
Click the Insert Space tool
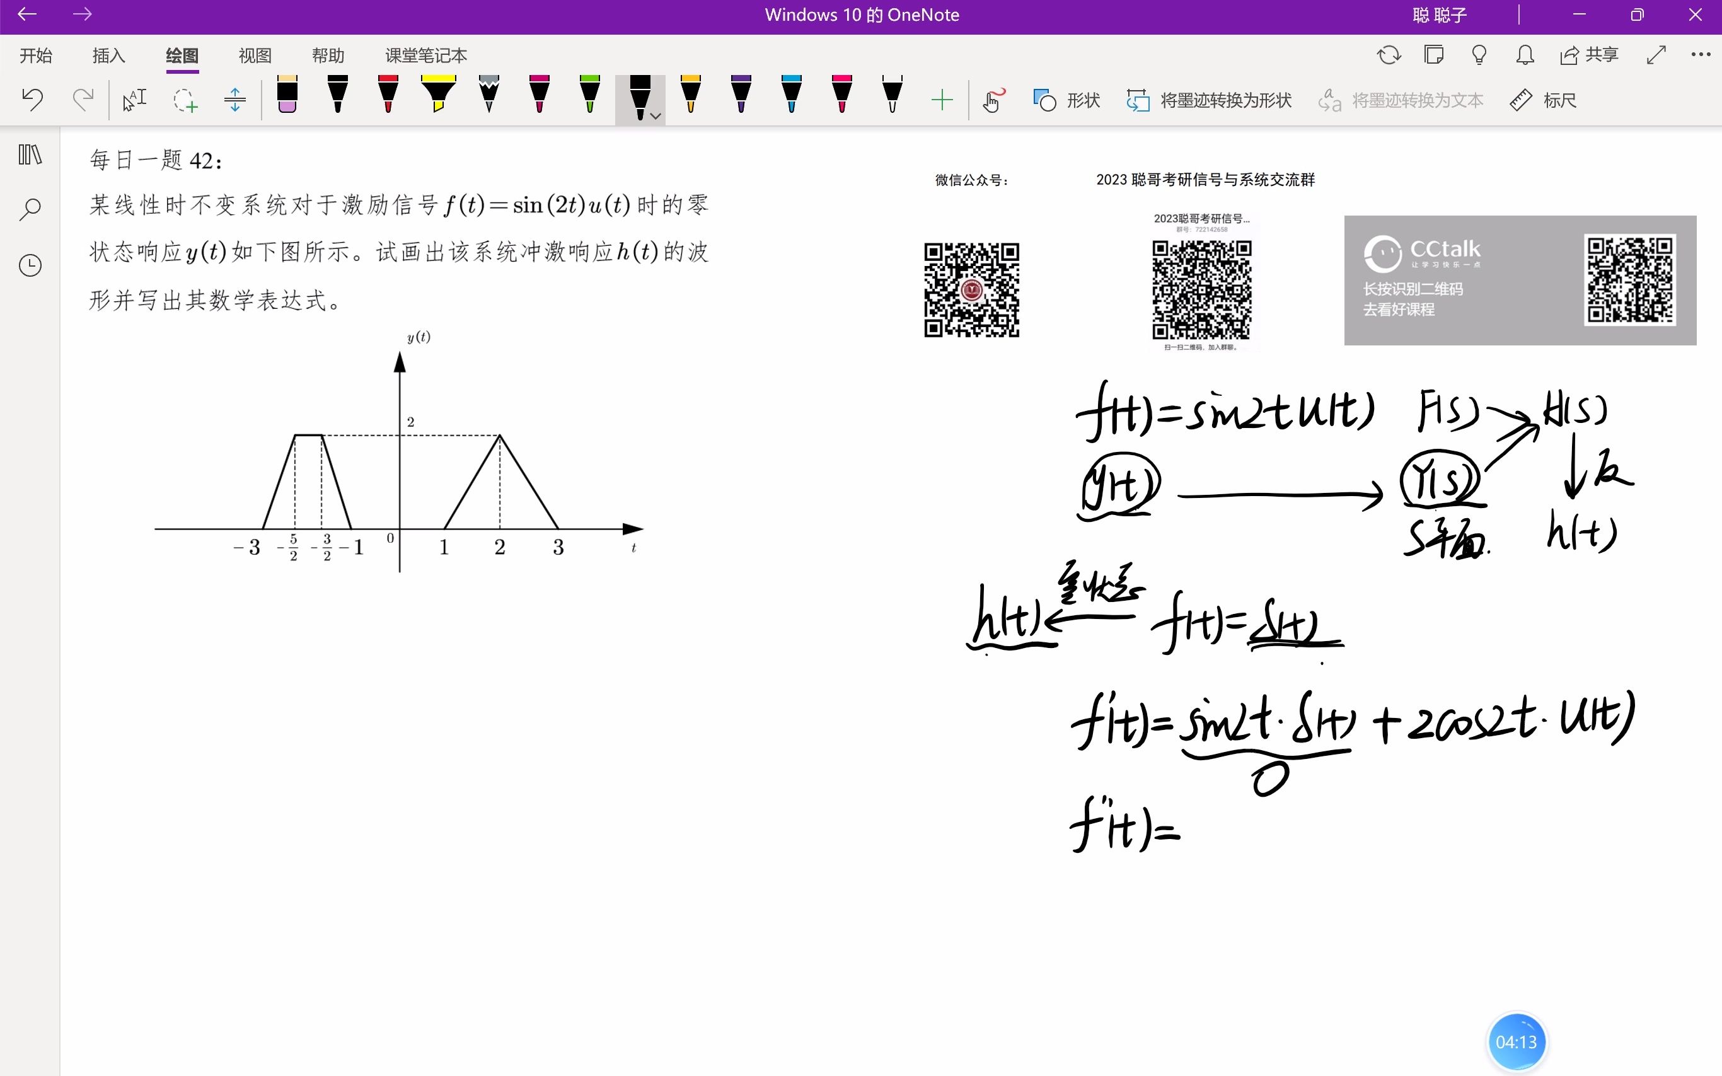235,100
